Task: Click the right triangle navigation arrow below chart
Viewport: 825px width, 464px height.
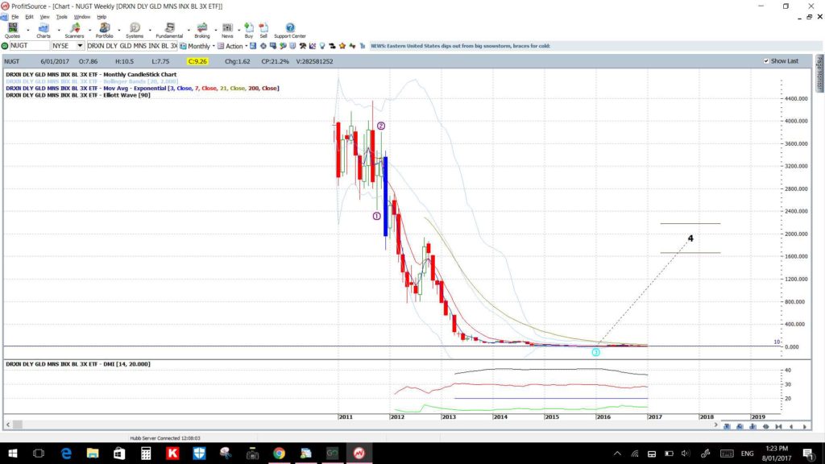Action: [805, 427]
